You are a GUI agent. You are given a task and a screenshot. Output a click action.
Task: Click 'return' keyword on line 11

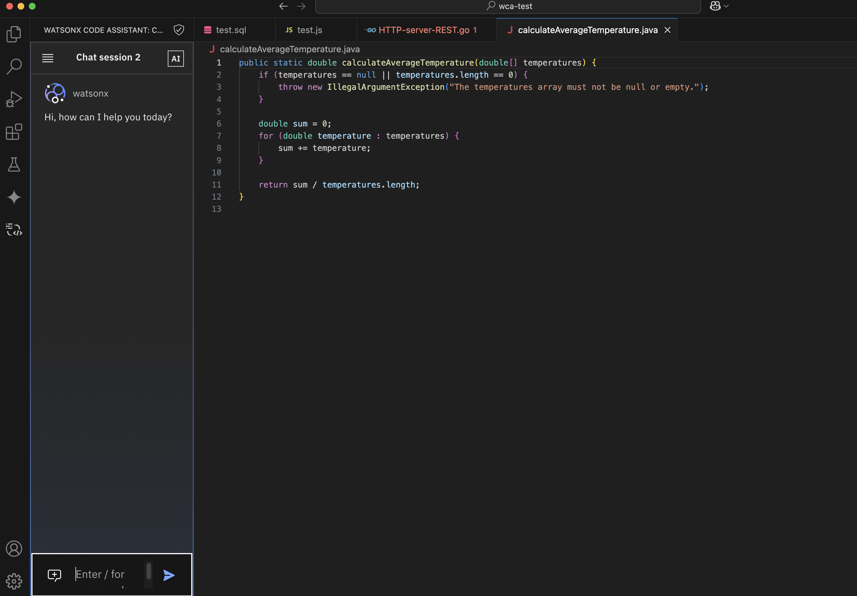[273, 185]
